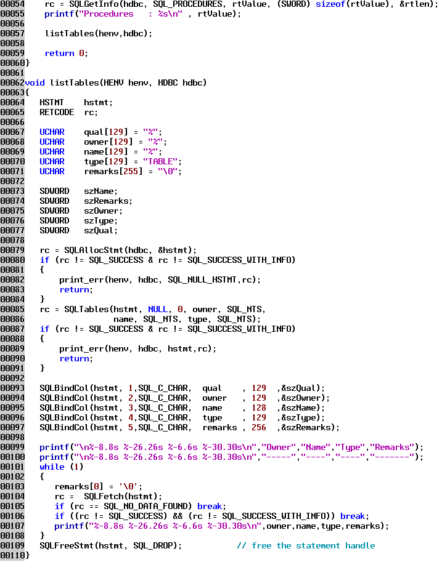Select SQLBindCol on line 00093
The width and height of the screenshot is (442, 562).
[64, 388]
